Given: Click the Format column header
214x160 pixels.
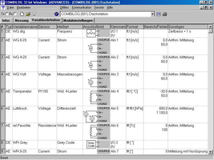Looking at the screenshot, I should tap(135, 27).
